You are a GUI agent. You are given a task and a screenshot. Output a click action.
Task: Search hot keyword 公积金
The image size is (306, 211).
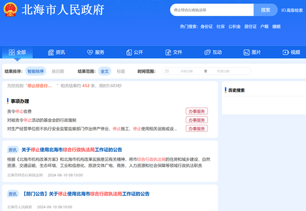tap(234, 27)
